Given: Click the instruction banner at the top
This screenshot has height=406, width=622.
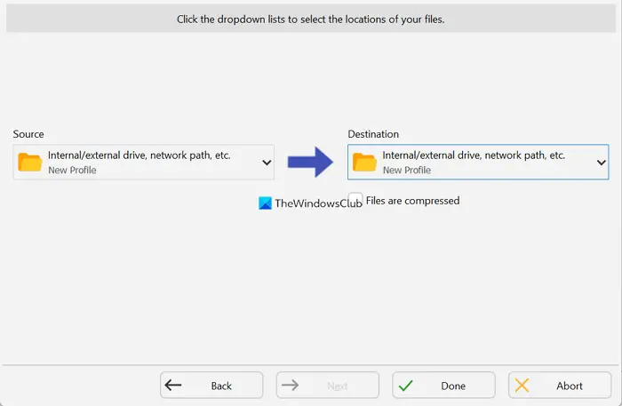Looking at the screenshot, I should 311,19.
